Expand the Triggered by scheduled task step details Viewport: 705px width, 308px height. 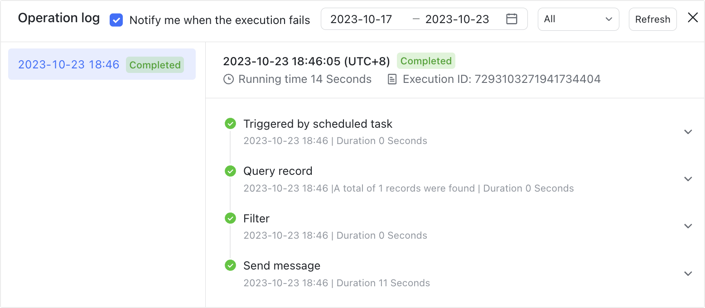point(688,131)
